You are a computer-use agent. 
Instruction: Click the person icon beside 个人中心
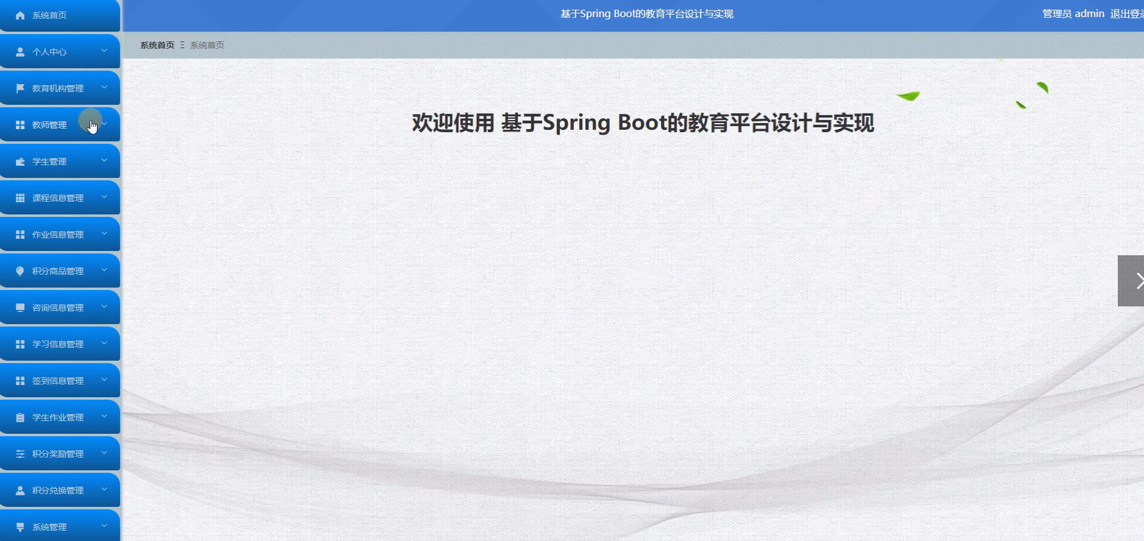point(20,52)
